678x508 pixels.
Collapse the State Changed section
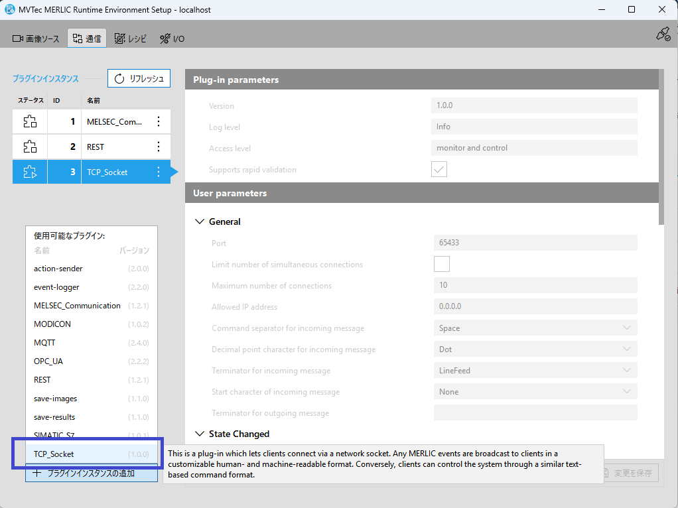click(x=199, y=434)
